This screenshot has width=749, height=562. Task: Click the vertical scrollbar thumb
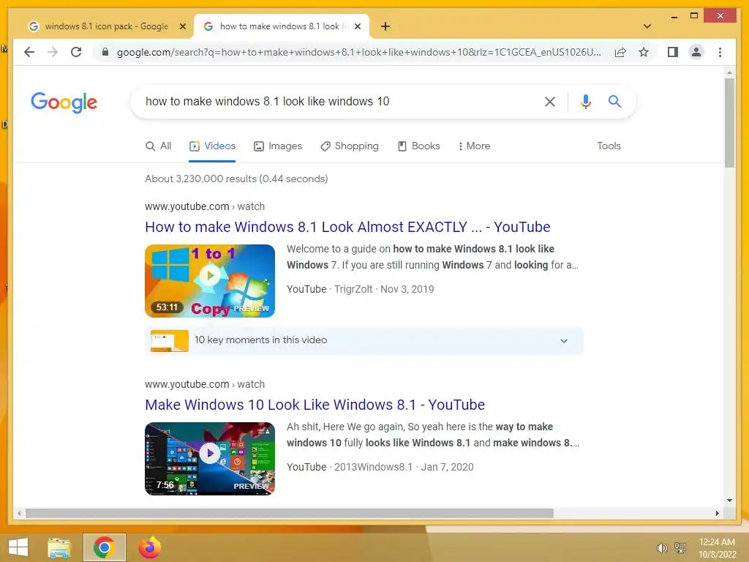pos(729,123)
